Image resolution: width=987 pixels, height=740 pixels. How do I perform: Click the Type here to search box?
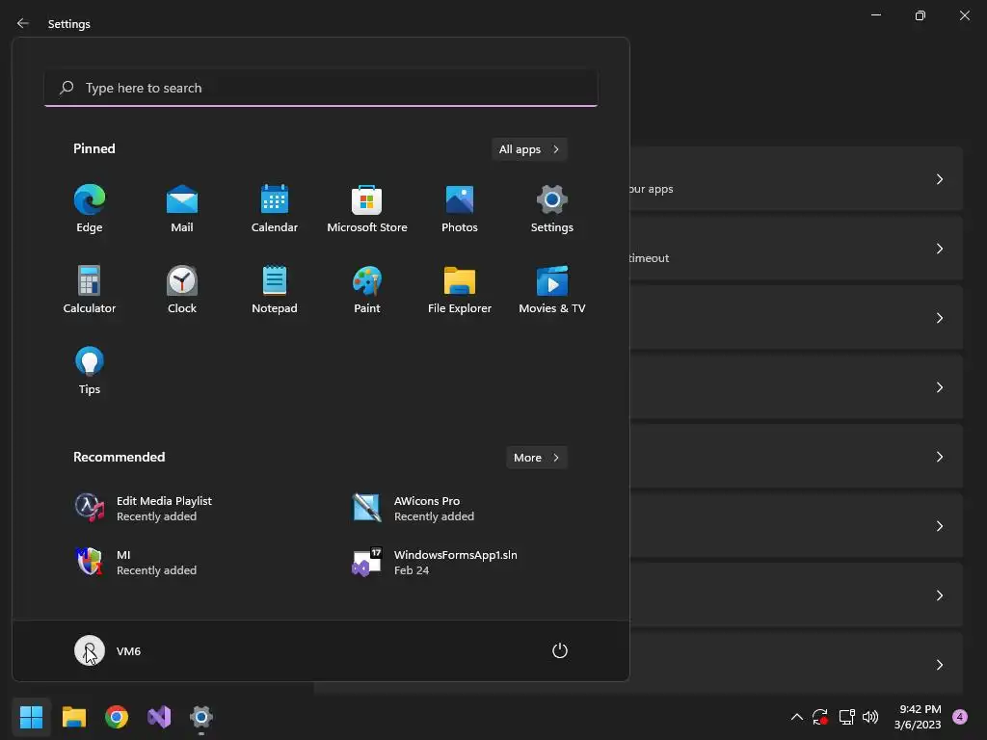coord(321,88)
